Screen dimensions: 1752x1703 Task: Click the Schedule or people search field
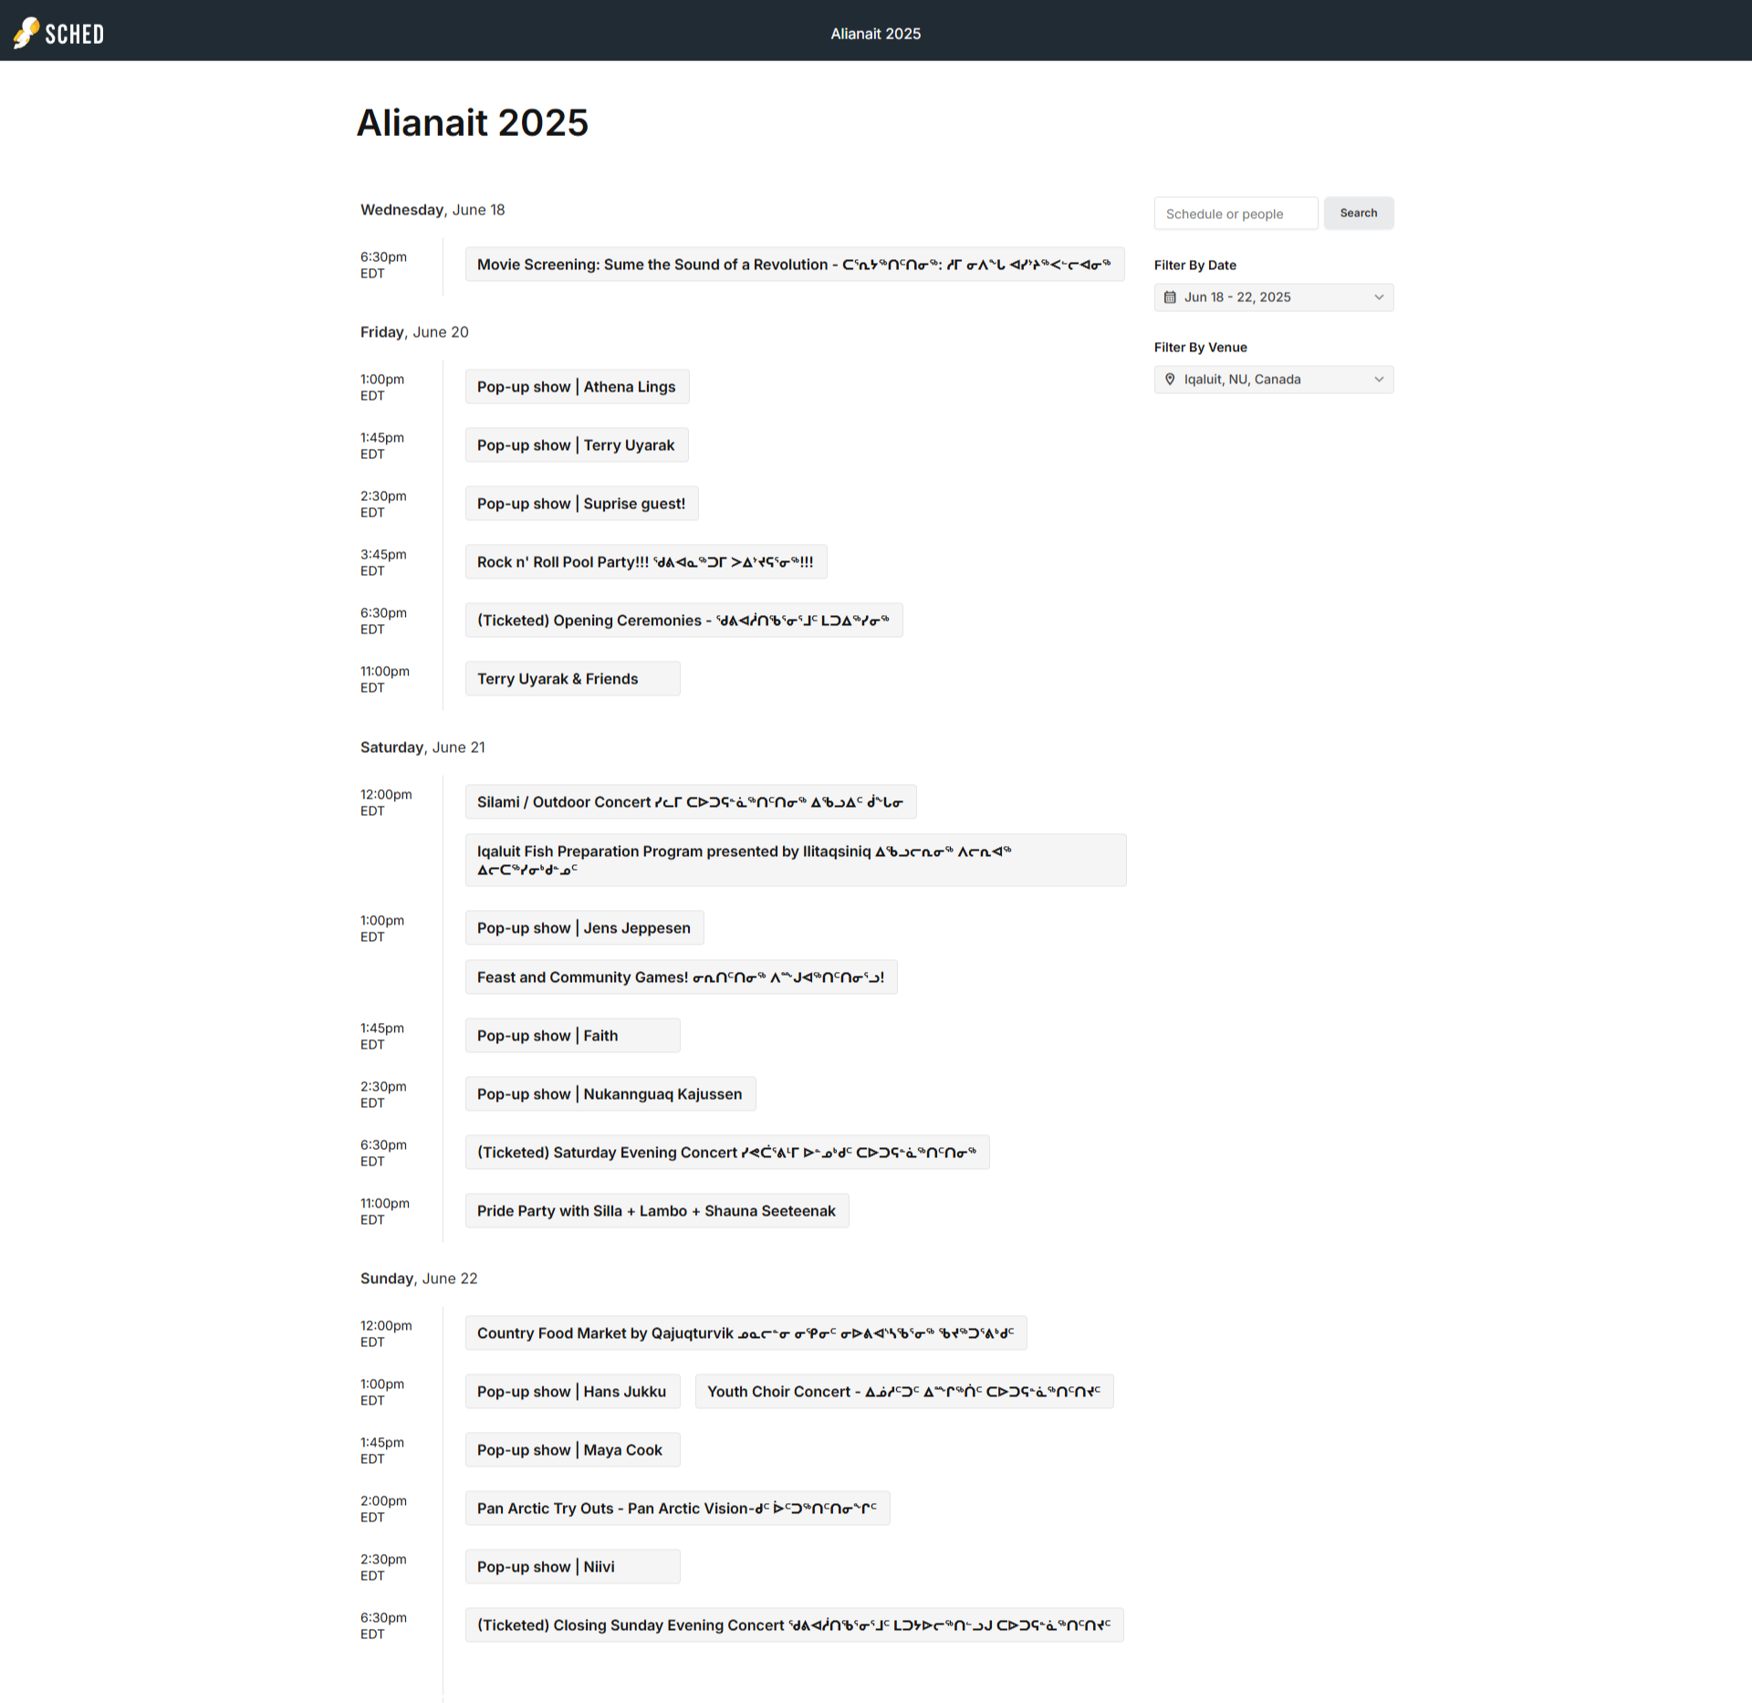pyautogui.click(x=1236, y=213)
